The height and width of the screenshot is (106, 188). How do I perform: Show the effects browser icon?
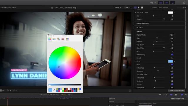tap(182, 95)
